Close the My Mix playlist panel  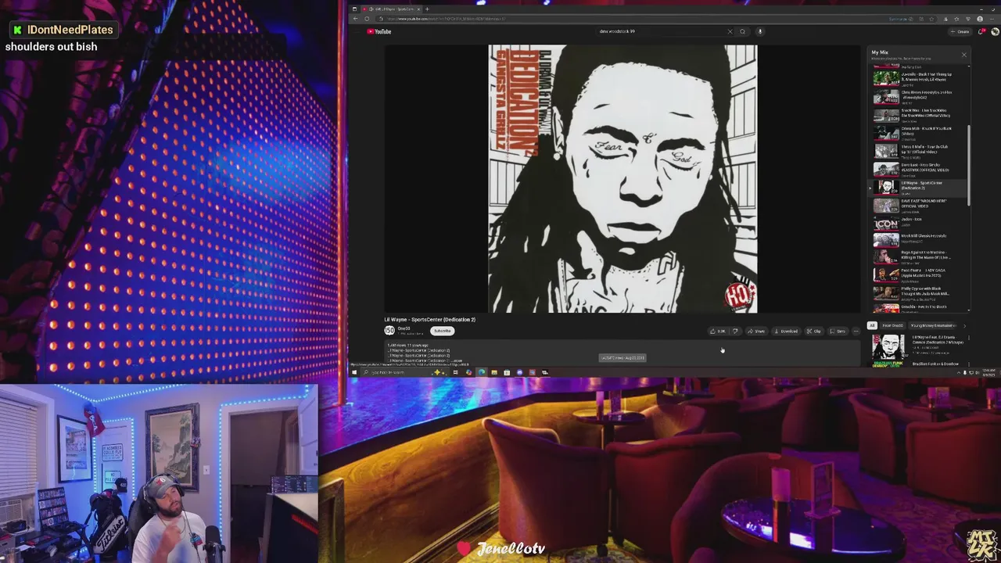(963, 55)
